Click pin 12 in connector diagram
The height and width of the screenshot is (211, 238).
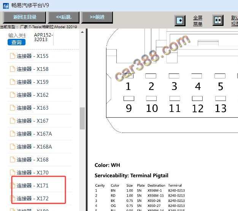pyautogui.click(x=198, y=109)
